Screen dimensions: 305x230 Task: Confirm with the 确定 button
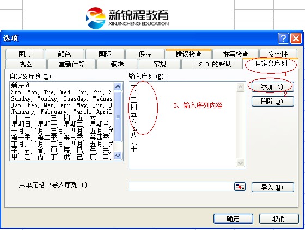[233, 219]
